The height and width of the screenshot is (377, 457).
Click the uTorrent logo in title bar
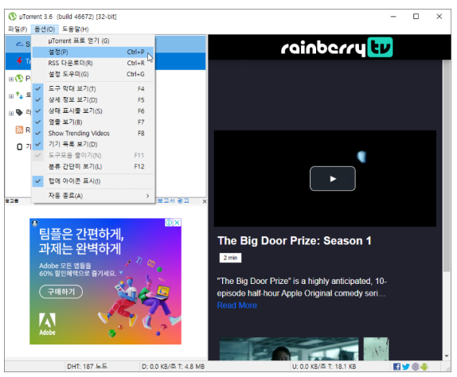pos(12,16)
